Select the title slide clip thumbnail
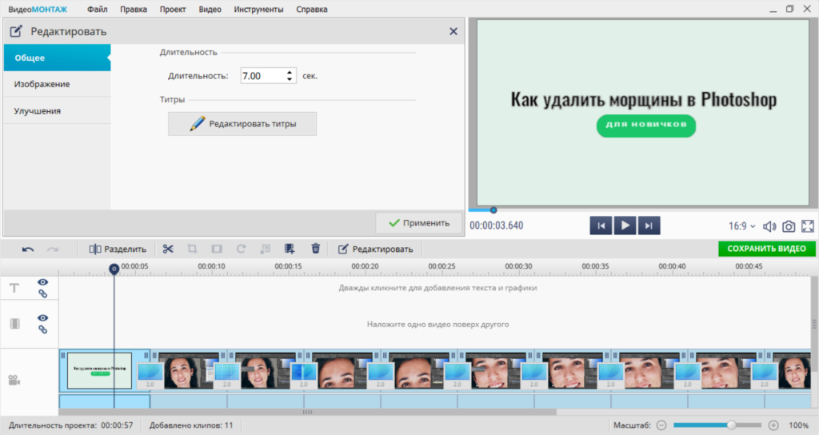819x435 pixels. [99, 371]
